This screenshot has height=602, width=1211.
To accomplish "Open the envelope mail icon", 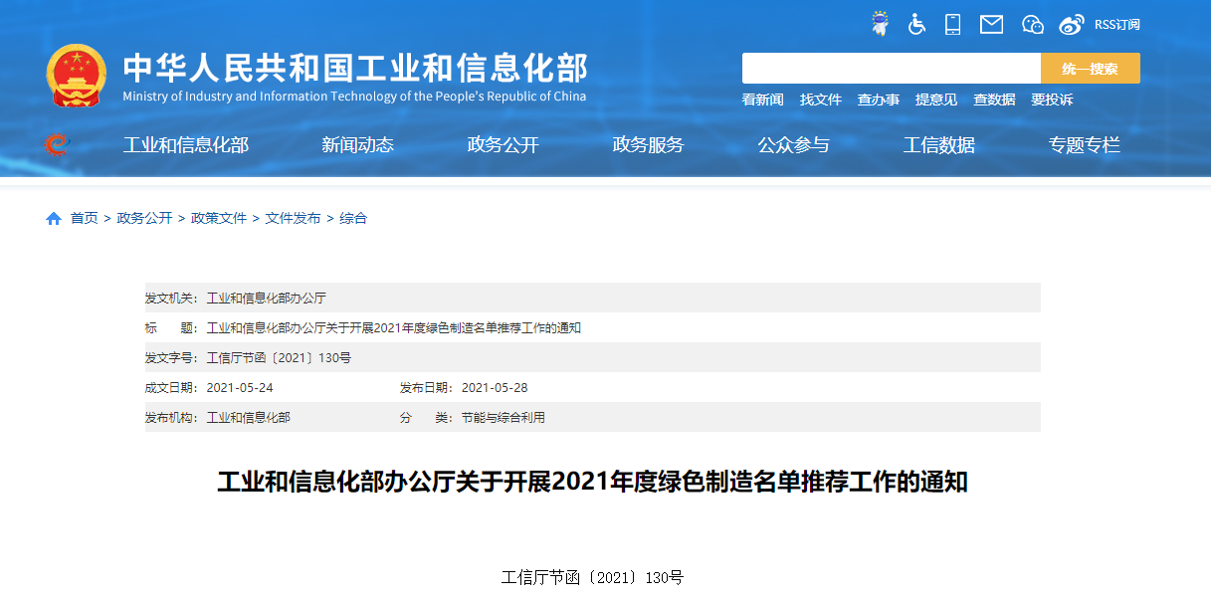I will pyautogui.click(x=991, y=24).
